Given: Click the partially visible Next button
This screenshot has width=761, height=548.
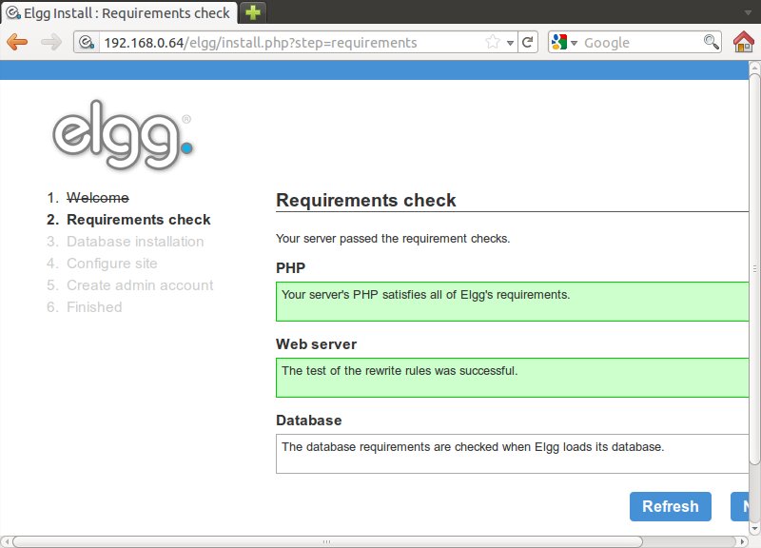Looking at the screenshot, I should coord(740,506).
